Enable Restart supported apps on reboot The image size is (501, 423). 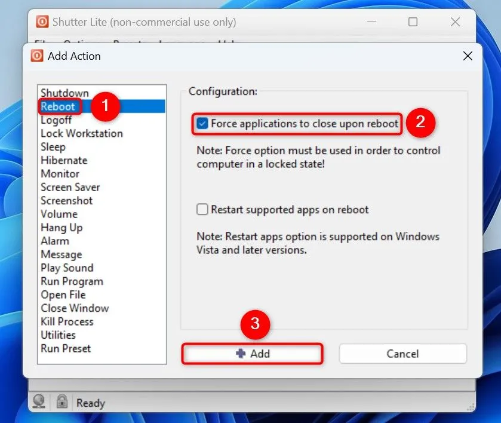(x=203, y=210)
